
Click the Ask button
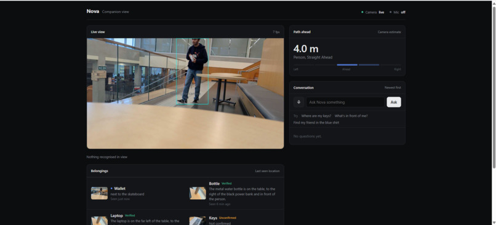click(x=393, y=102)
